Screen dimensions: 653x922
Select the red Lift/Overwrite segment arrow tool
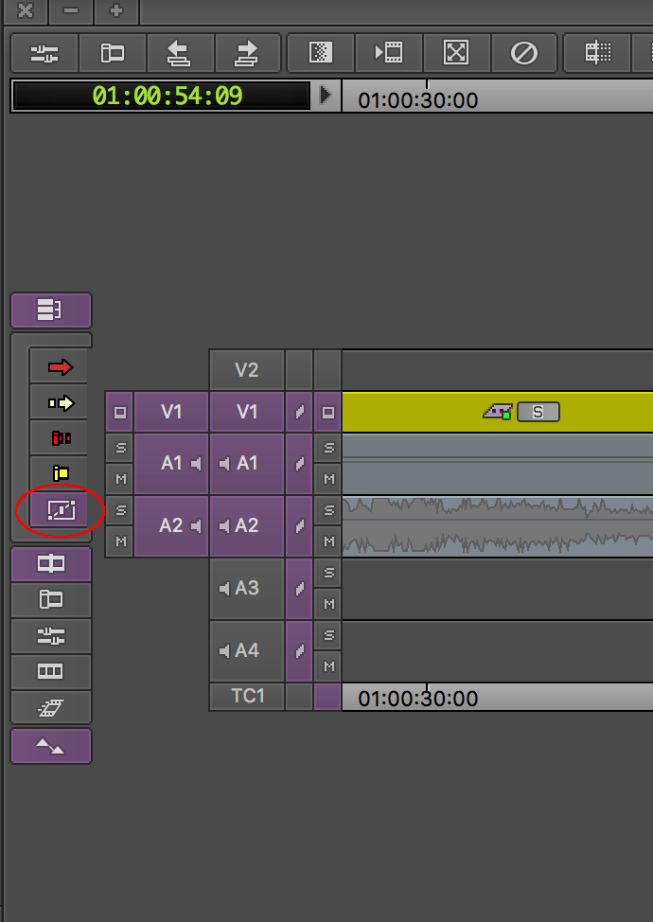coord(61,367)
